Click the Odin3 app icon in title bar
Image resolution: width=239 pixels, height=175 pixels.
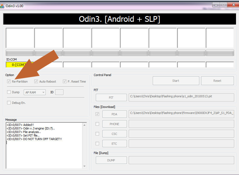(x=2, y=6)
